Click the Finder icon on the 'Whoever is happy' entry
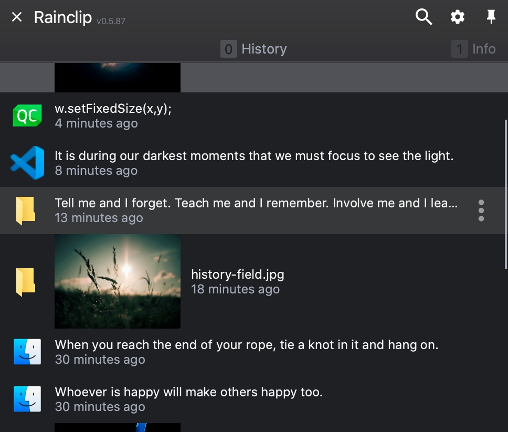 click(27, 399)
